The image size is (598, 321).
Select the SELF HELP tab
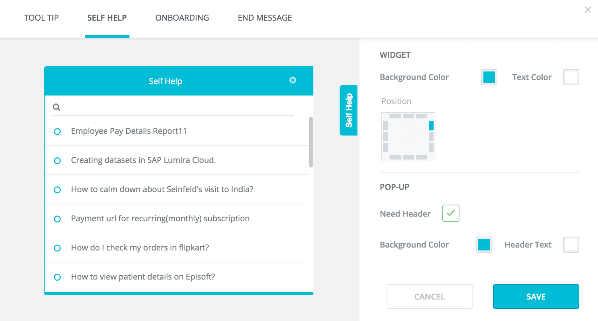107,18
